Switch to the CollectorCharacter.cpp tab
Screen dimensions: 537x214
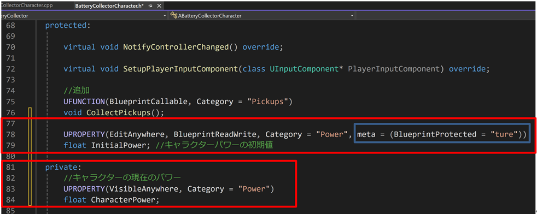[x=26, y=6]
